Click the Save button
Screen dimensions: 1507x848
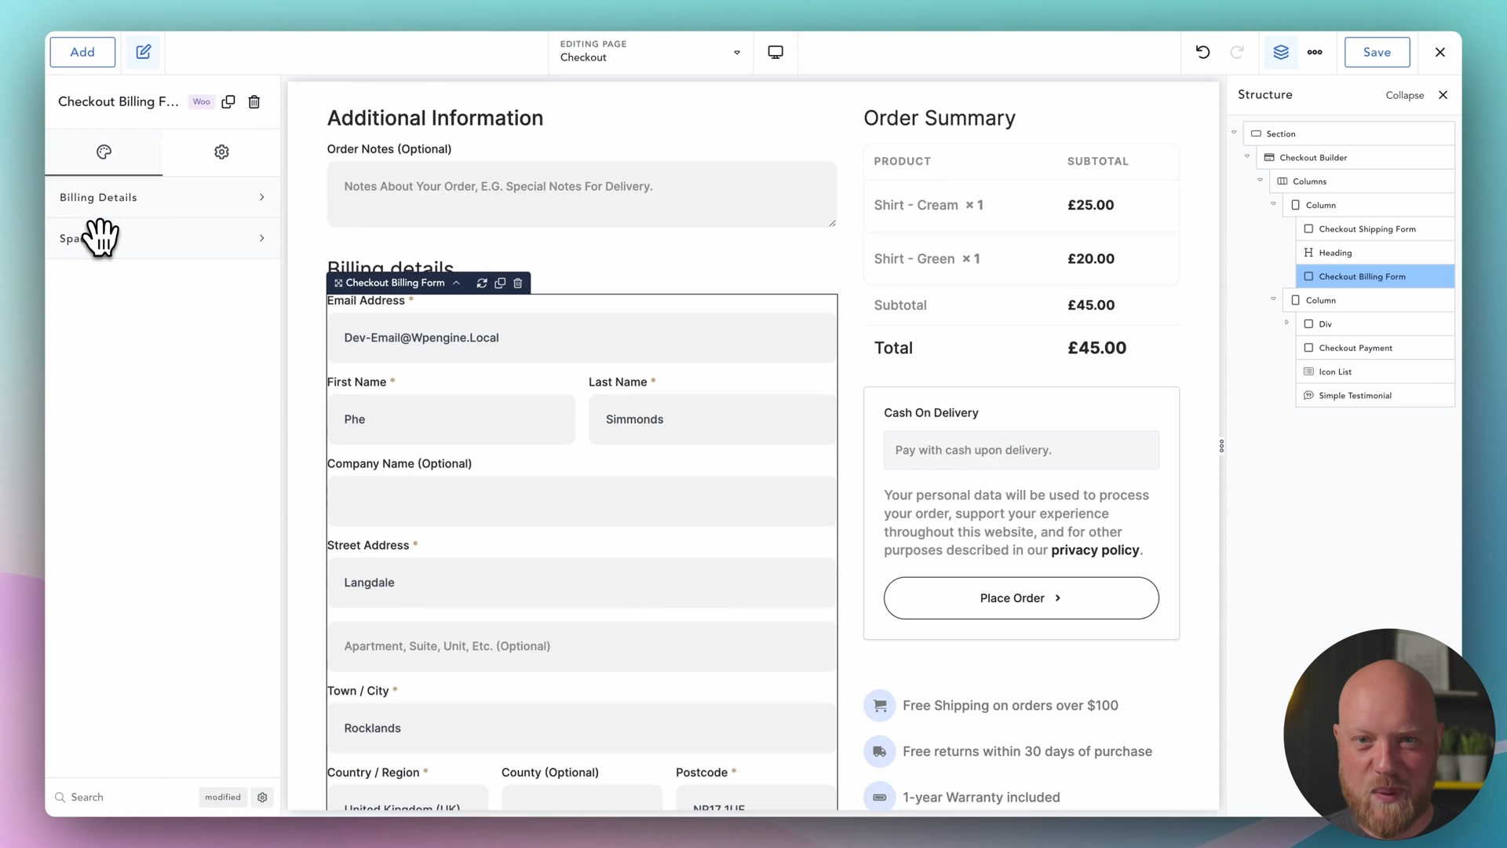[1377, 52]
